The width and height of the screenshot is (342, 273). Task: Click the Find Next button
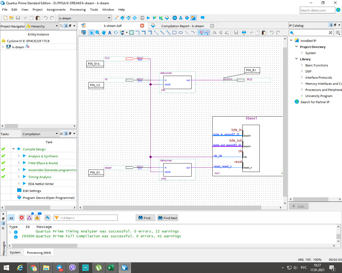click(x=168, y=218)
